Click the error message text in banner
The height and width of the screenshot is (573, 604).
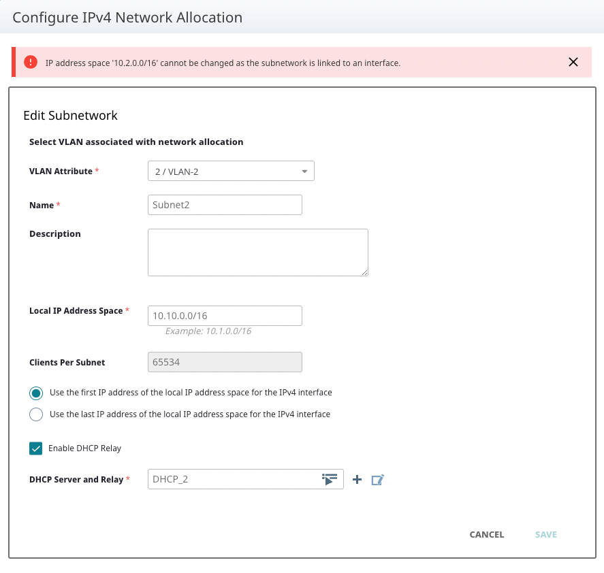pos(223,63)
